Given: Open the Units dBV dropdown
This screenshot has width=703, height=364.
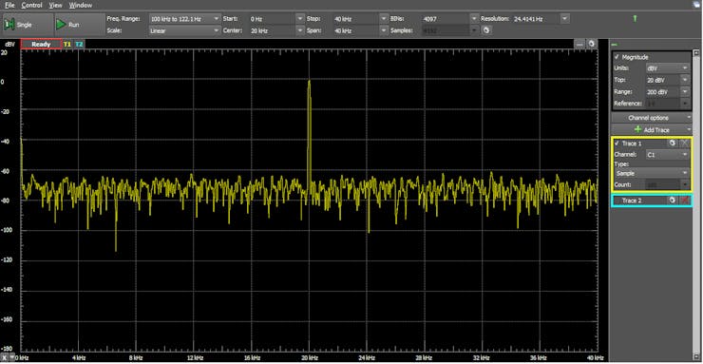Looking at the screenshot, I should (667, 68).
